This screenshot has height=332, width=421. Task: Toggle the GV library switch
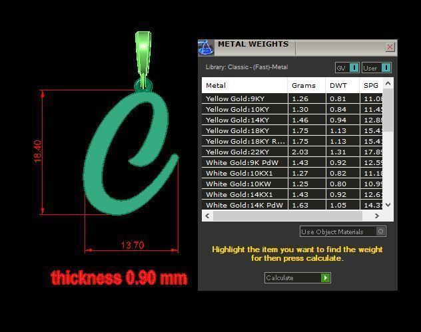tap(347, 68)
